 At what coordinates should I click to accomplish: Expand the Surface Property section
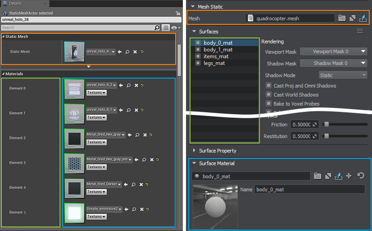[x=218, y=151]
